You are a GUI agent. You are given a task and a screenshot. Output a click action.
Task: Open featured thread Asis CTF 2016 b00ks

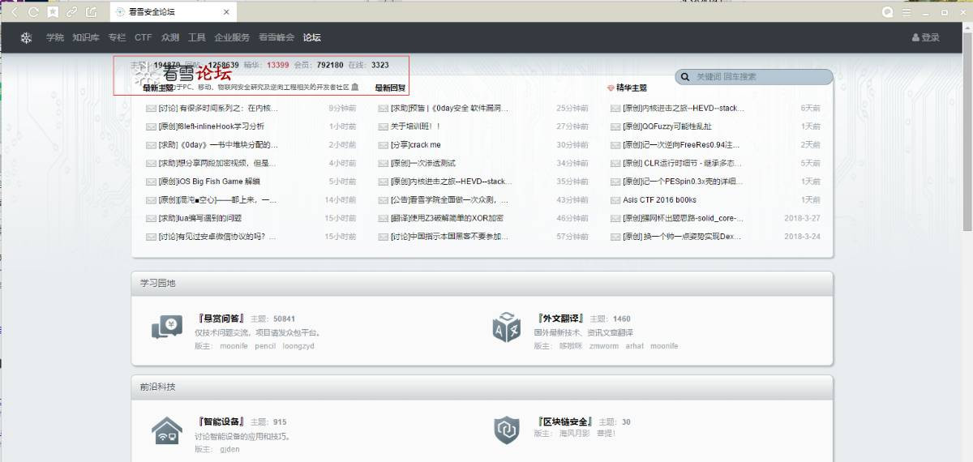pyautogui.click(x=659, y=200)
